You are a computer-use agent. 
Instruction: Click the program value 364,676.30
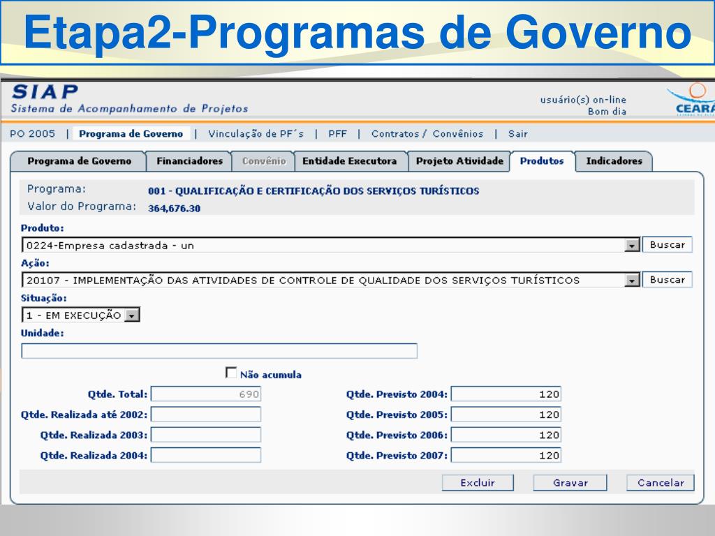(x=174, y=208)
